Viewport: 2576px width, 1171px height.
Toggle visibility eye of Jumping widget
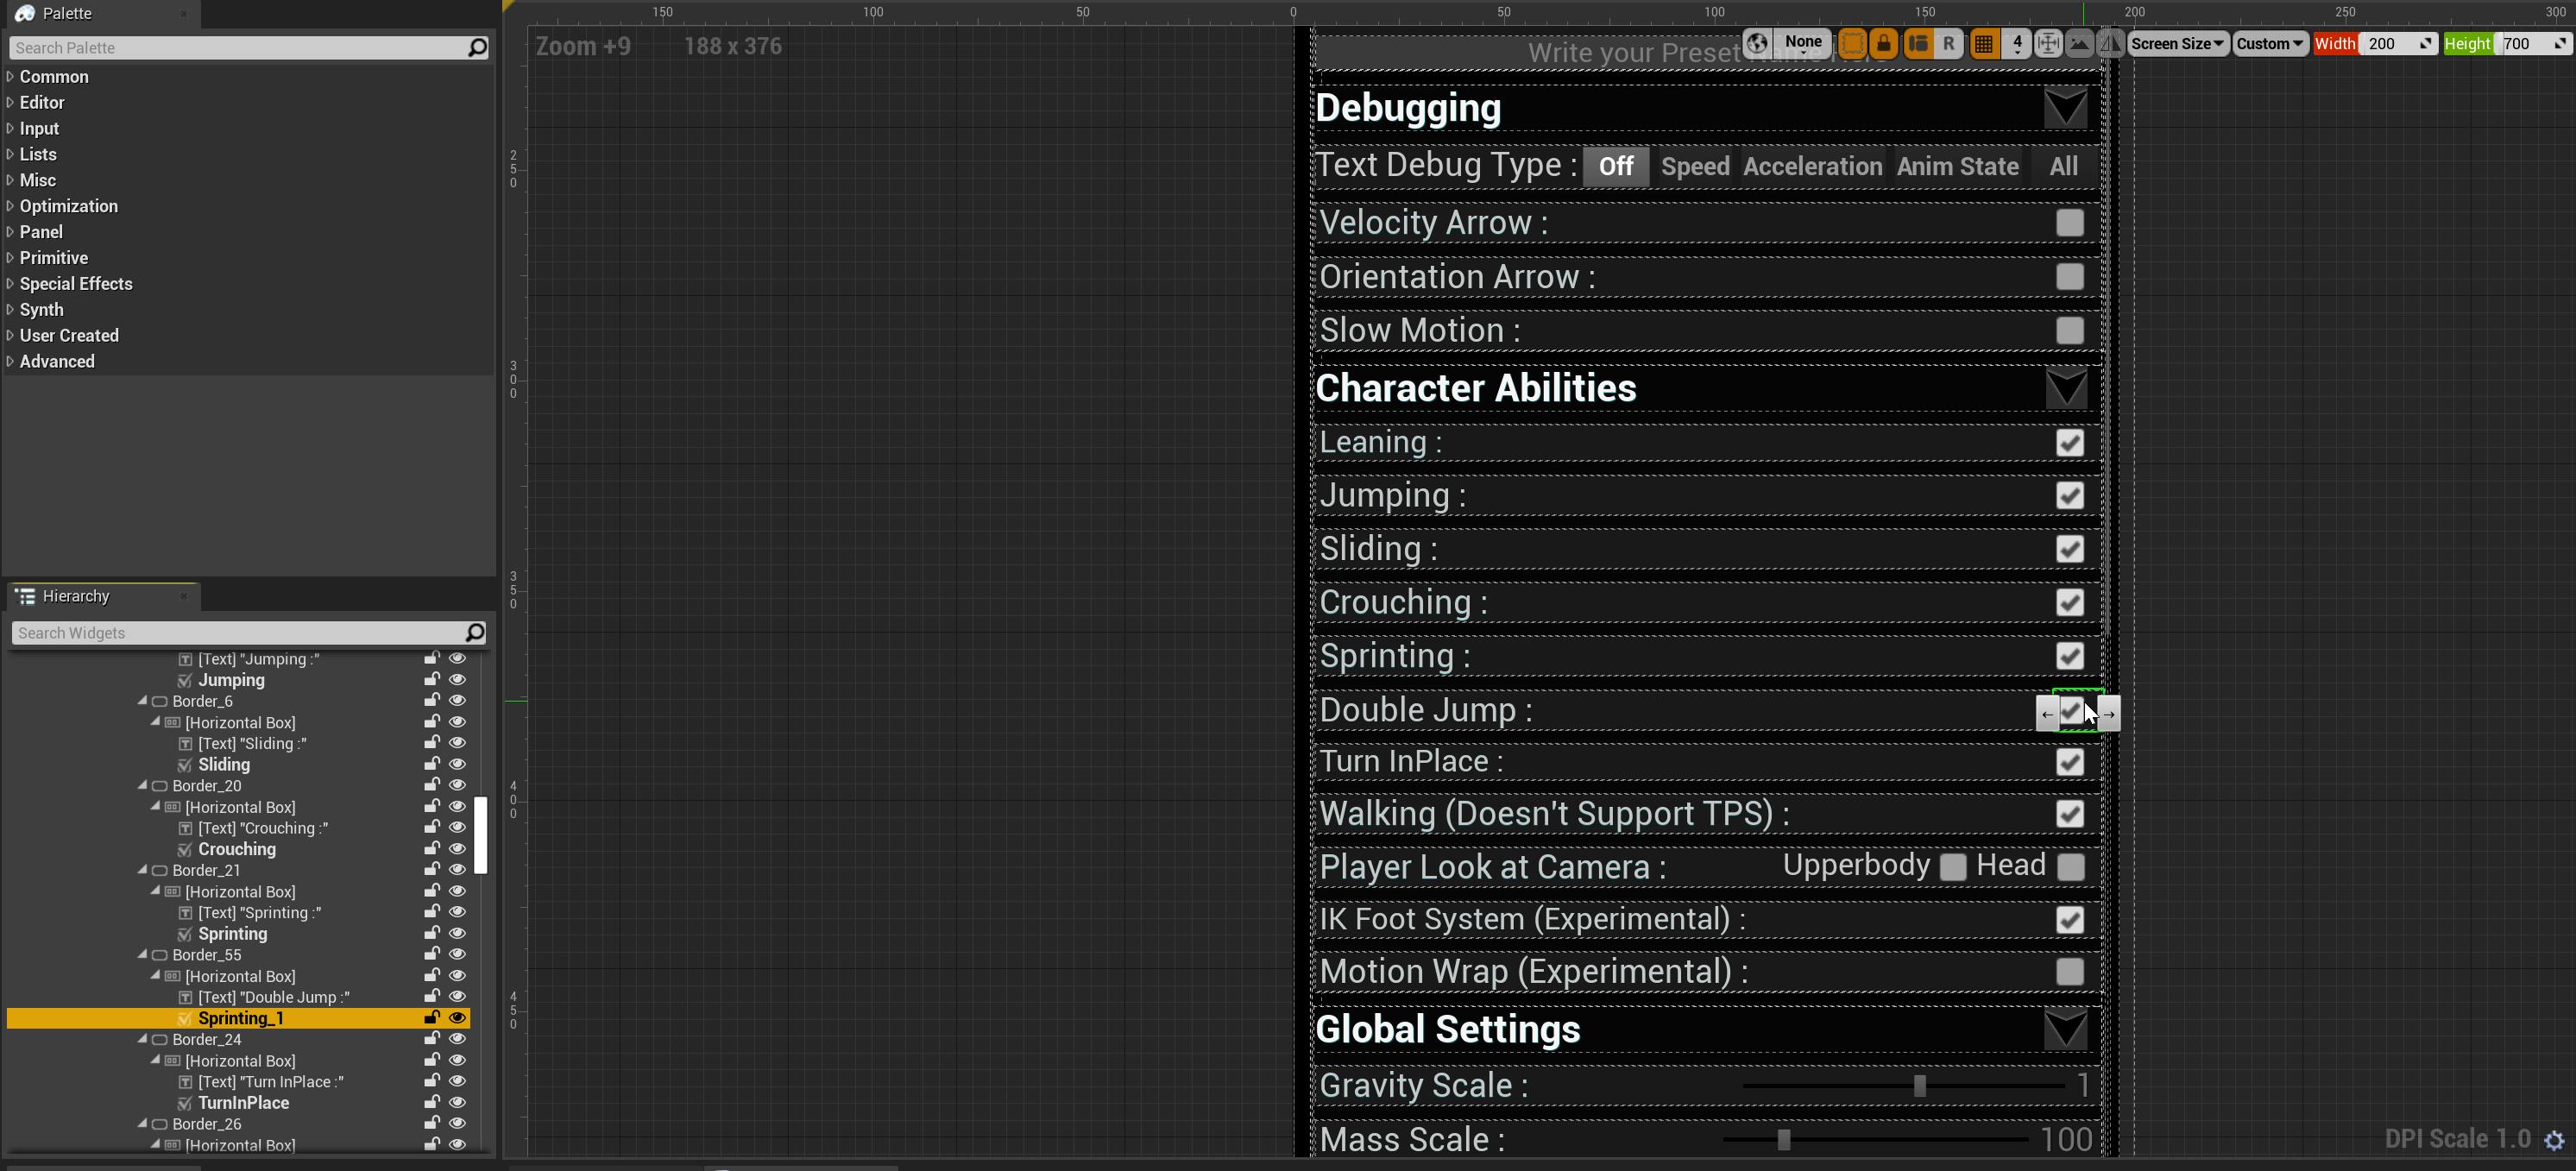458,680
